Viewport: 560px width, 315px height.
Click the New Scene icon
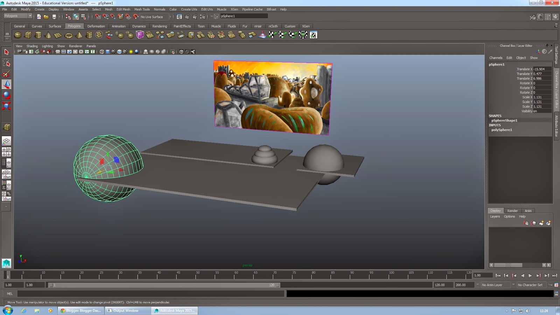pyautogui.click(x=39, y=16)
